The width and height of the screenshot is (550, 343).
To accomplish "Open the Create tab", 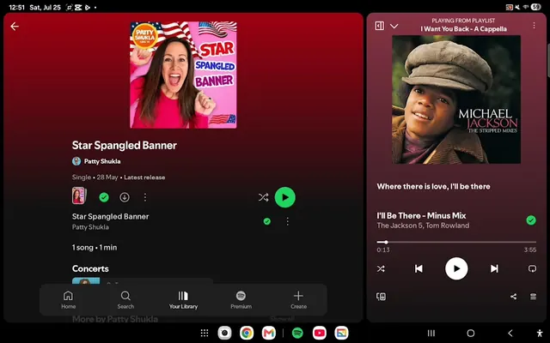I will click(x=298, y=300).
